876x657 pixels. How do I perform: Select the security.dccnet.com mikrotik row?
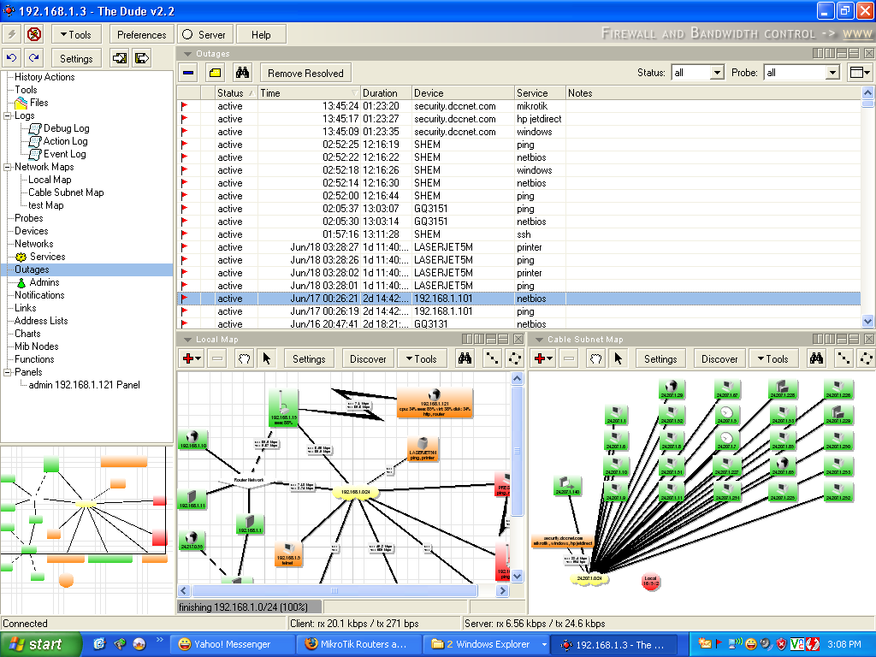click(519, 105)
